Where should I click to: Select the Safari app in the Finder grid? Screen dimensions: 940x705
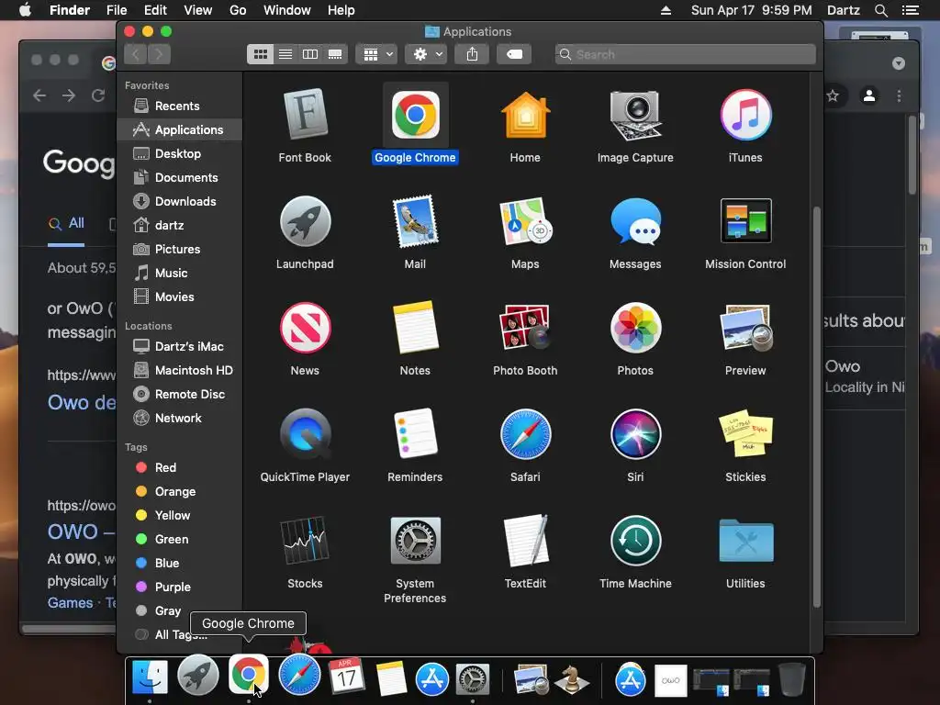pos(525,434)
